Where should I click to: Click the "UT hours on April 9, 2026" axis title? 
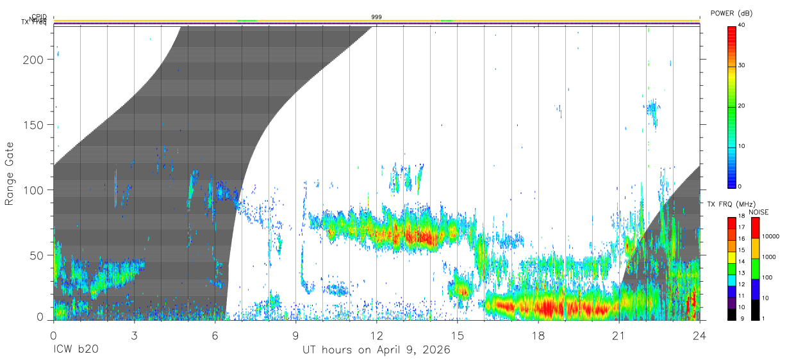pyautogui.click(x=377, y=350)
